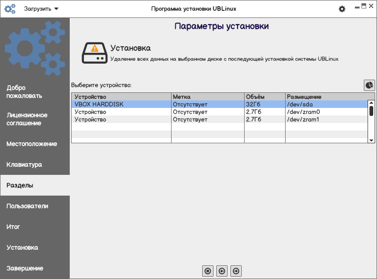The width and height of the screenshot is (377, 279).
Task: Maximize the installer window
Action: click(363, 7)
